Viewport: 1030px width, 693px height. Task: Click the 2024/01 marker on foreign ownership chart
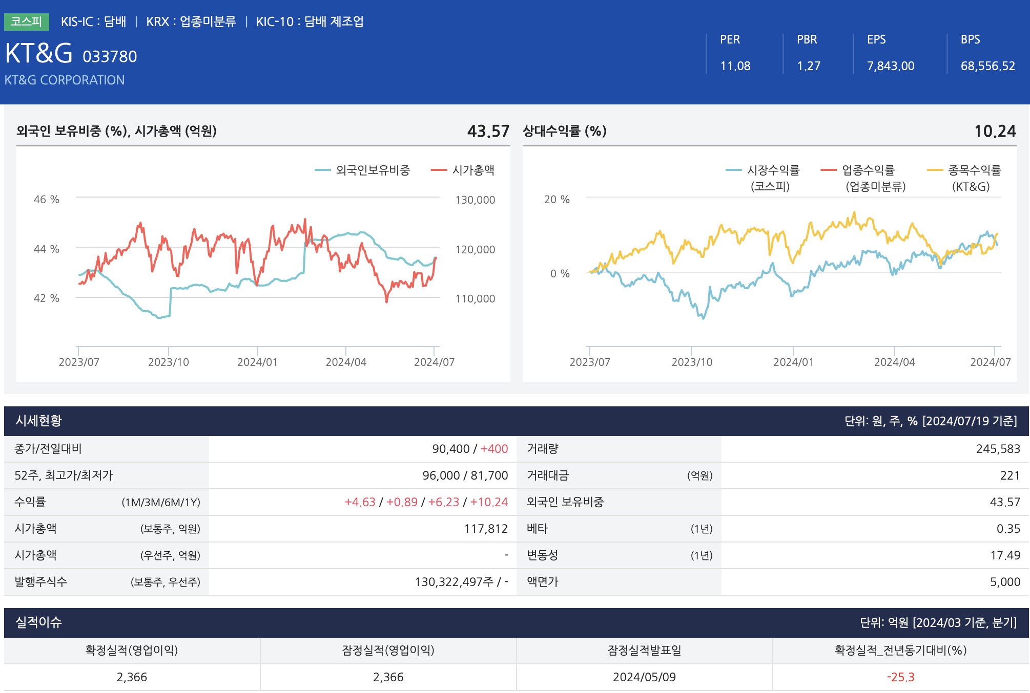coord(257,362)
